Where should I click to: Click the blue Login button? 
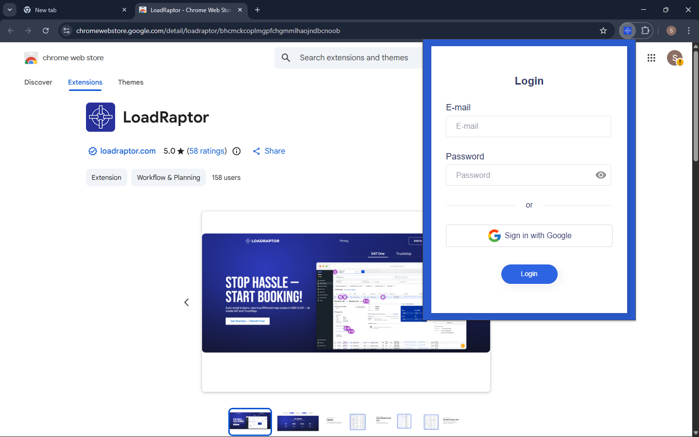[x=529, y=274]
